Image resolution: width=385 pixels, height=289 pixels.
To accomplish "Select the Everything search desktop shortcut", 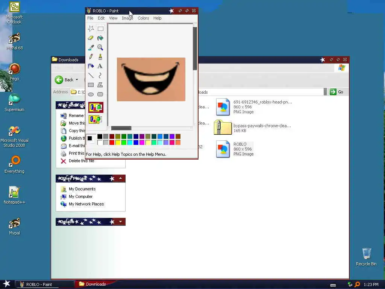I will [14, 164].
